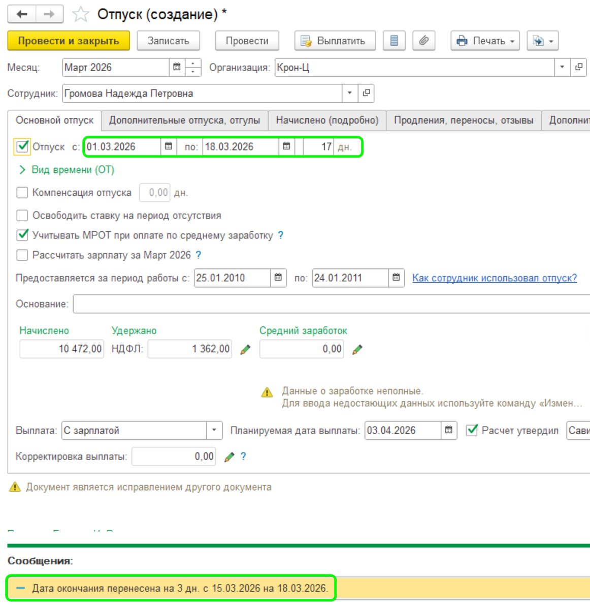Uncheck Учитывать МРОТ checkbox

22,235
